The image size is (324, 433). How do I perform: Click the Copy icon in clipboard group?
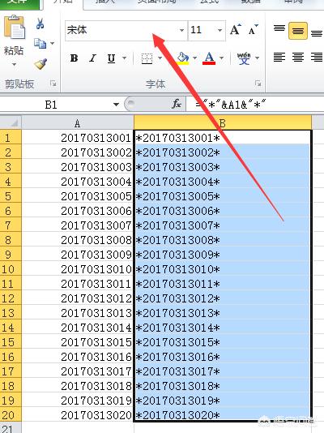[x=40, y=43]
